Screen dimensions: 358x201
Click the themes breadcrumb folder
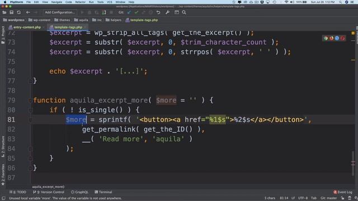[62, 20]
